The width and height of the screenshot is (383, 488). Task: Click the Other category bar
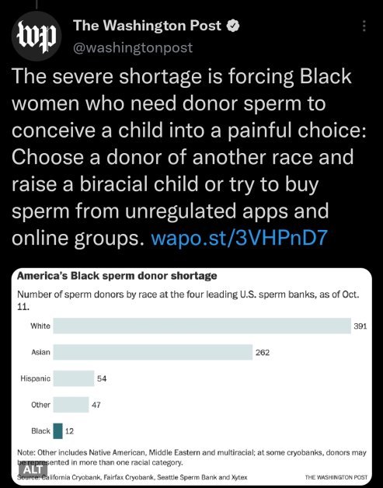click(71, 405)
